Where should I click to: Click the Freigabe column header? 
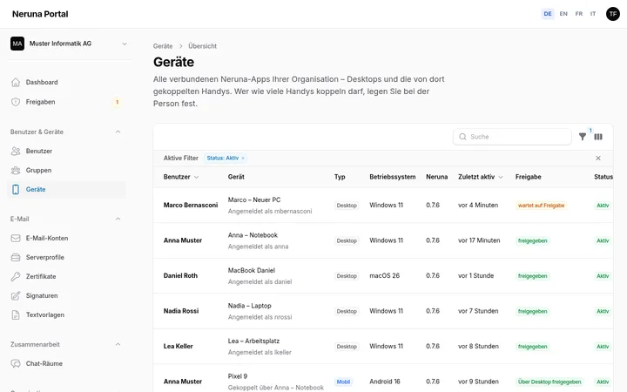pos(528,177)
